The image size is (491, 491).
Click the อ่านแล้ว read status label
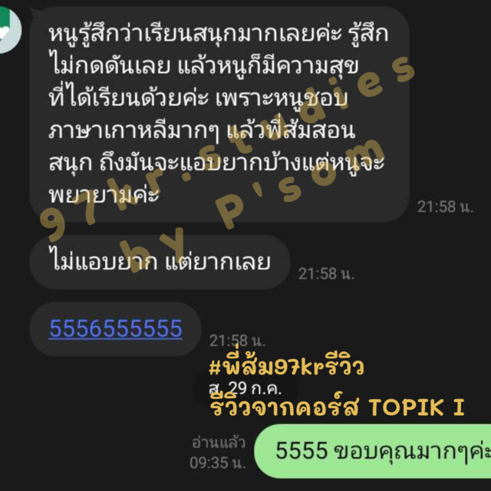point(218,443)
